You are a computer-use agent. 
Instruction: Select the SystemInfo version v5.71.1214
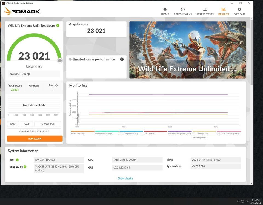coord(216,166)
